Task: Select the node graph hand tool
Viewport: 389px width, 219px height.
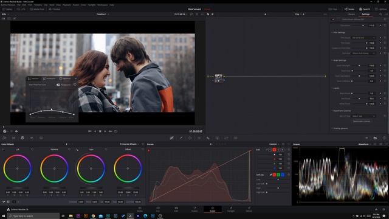Action: click(x=212, y=14)
